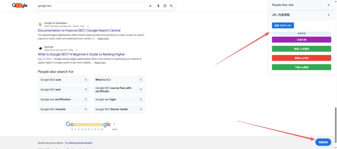Go to results page 4
The height and width of the screenshot is (149, 337).
(x=82, y=129)
